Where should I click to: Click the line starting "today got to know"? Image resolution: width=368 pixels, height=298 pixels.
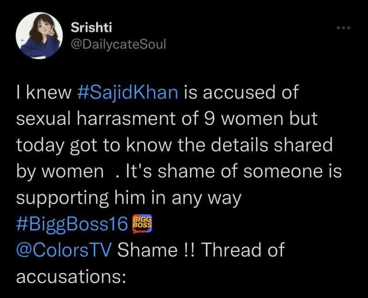click(174, 145)
